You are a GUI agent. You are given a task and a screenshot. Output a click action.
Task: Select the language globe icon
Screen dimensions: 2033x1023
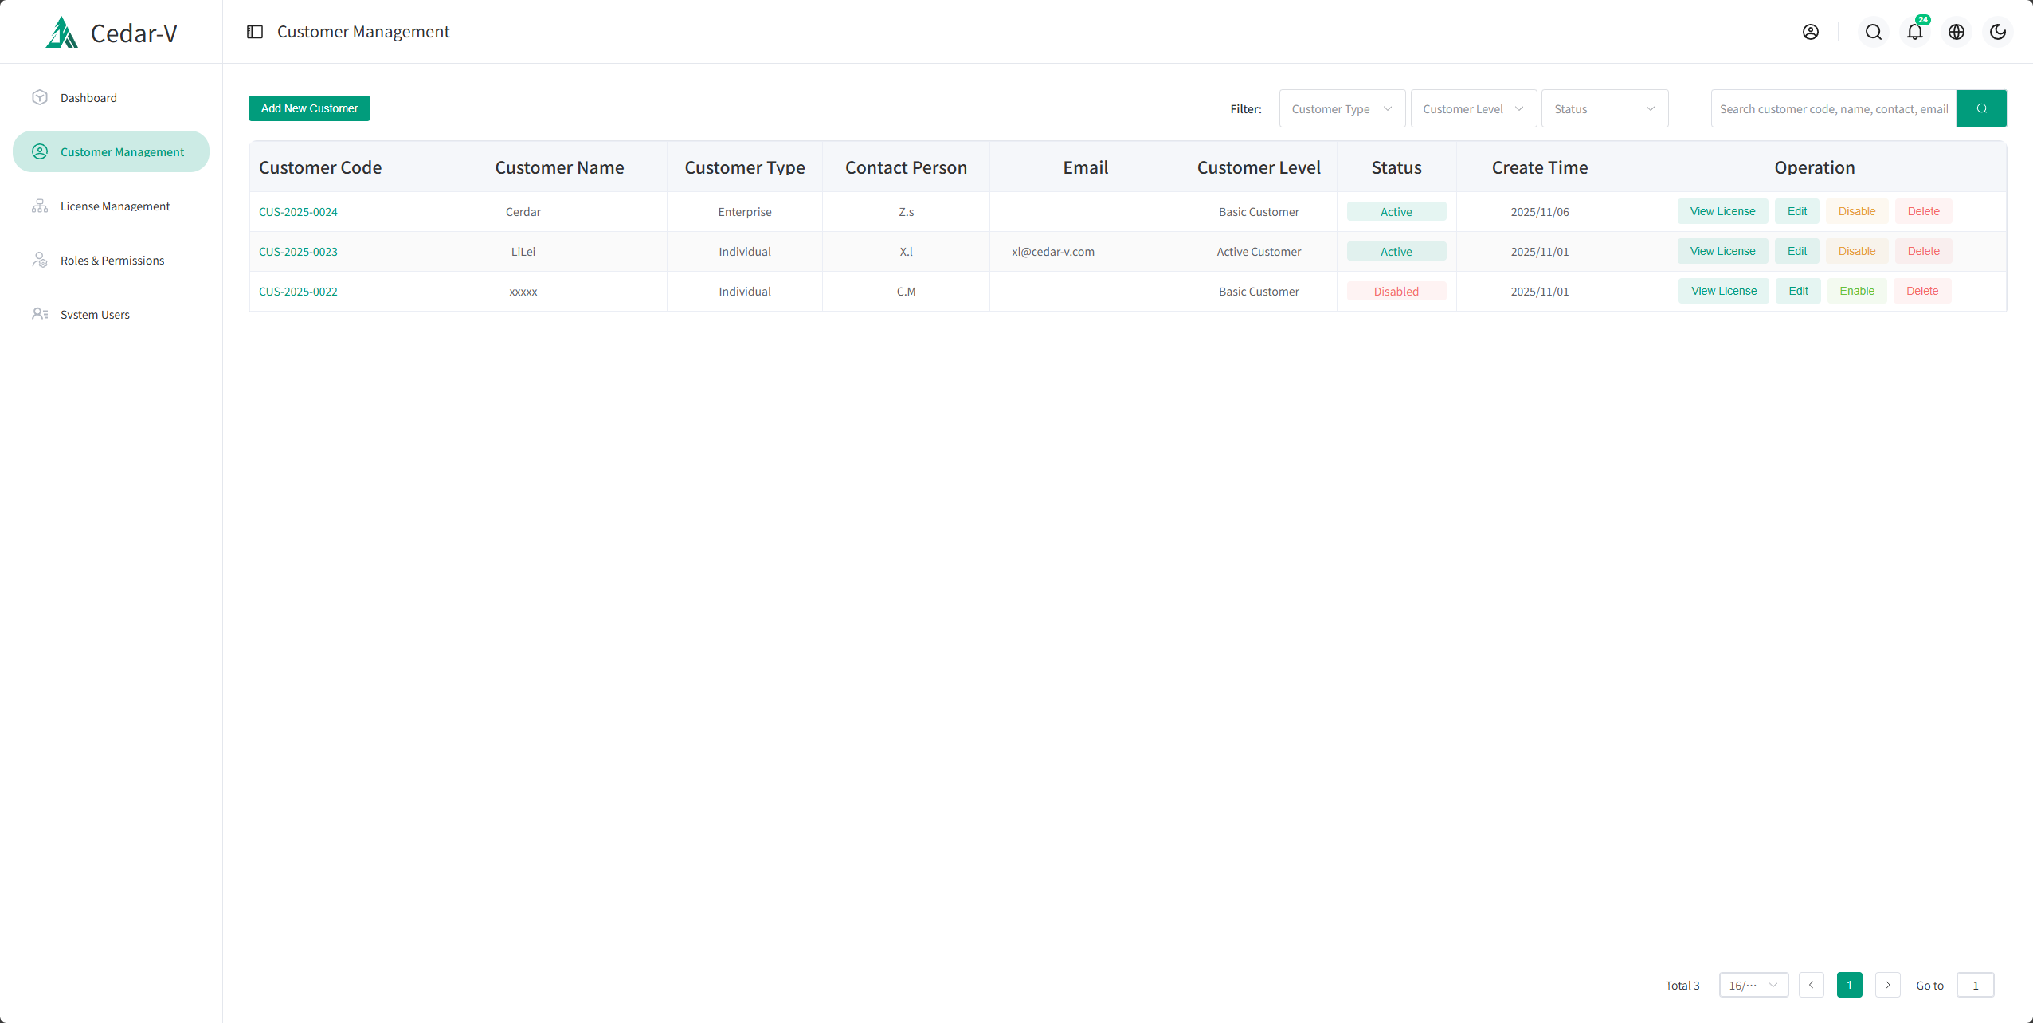coord(1956,32)
